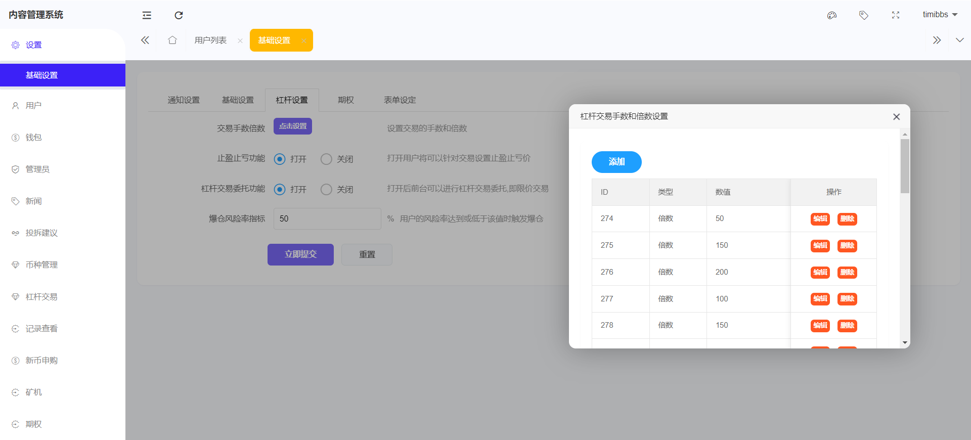Open the theme palette icon

point(832,15)
